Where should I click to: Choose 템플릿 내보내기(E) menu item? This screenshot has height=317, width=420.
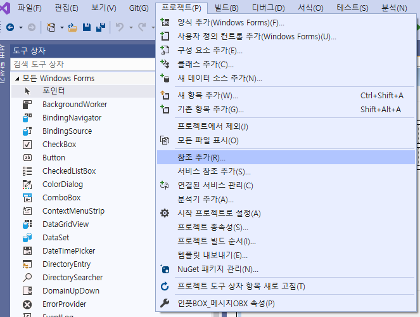pos(286,255)
